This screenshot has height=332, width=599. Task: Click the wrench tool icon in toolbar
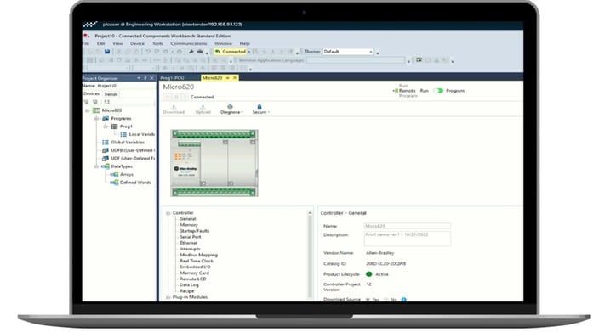(191, 52)
